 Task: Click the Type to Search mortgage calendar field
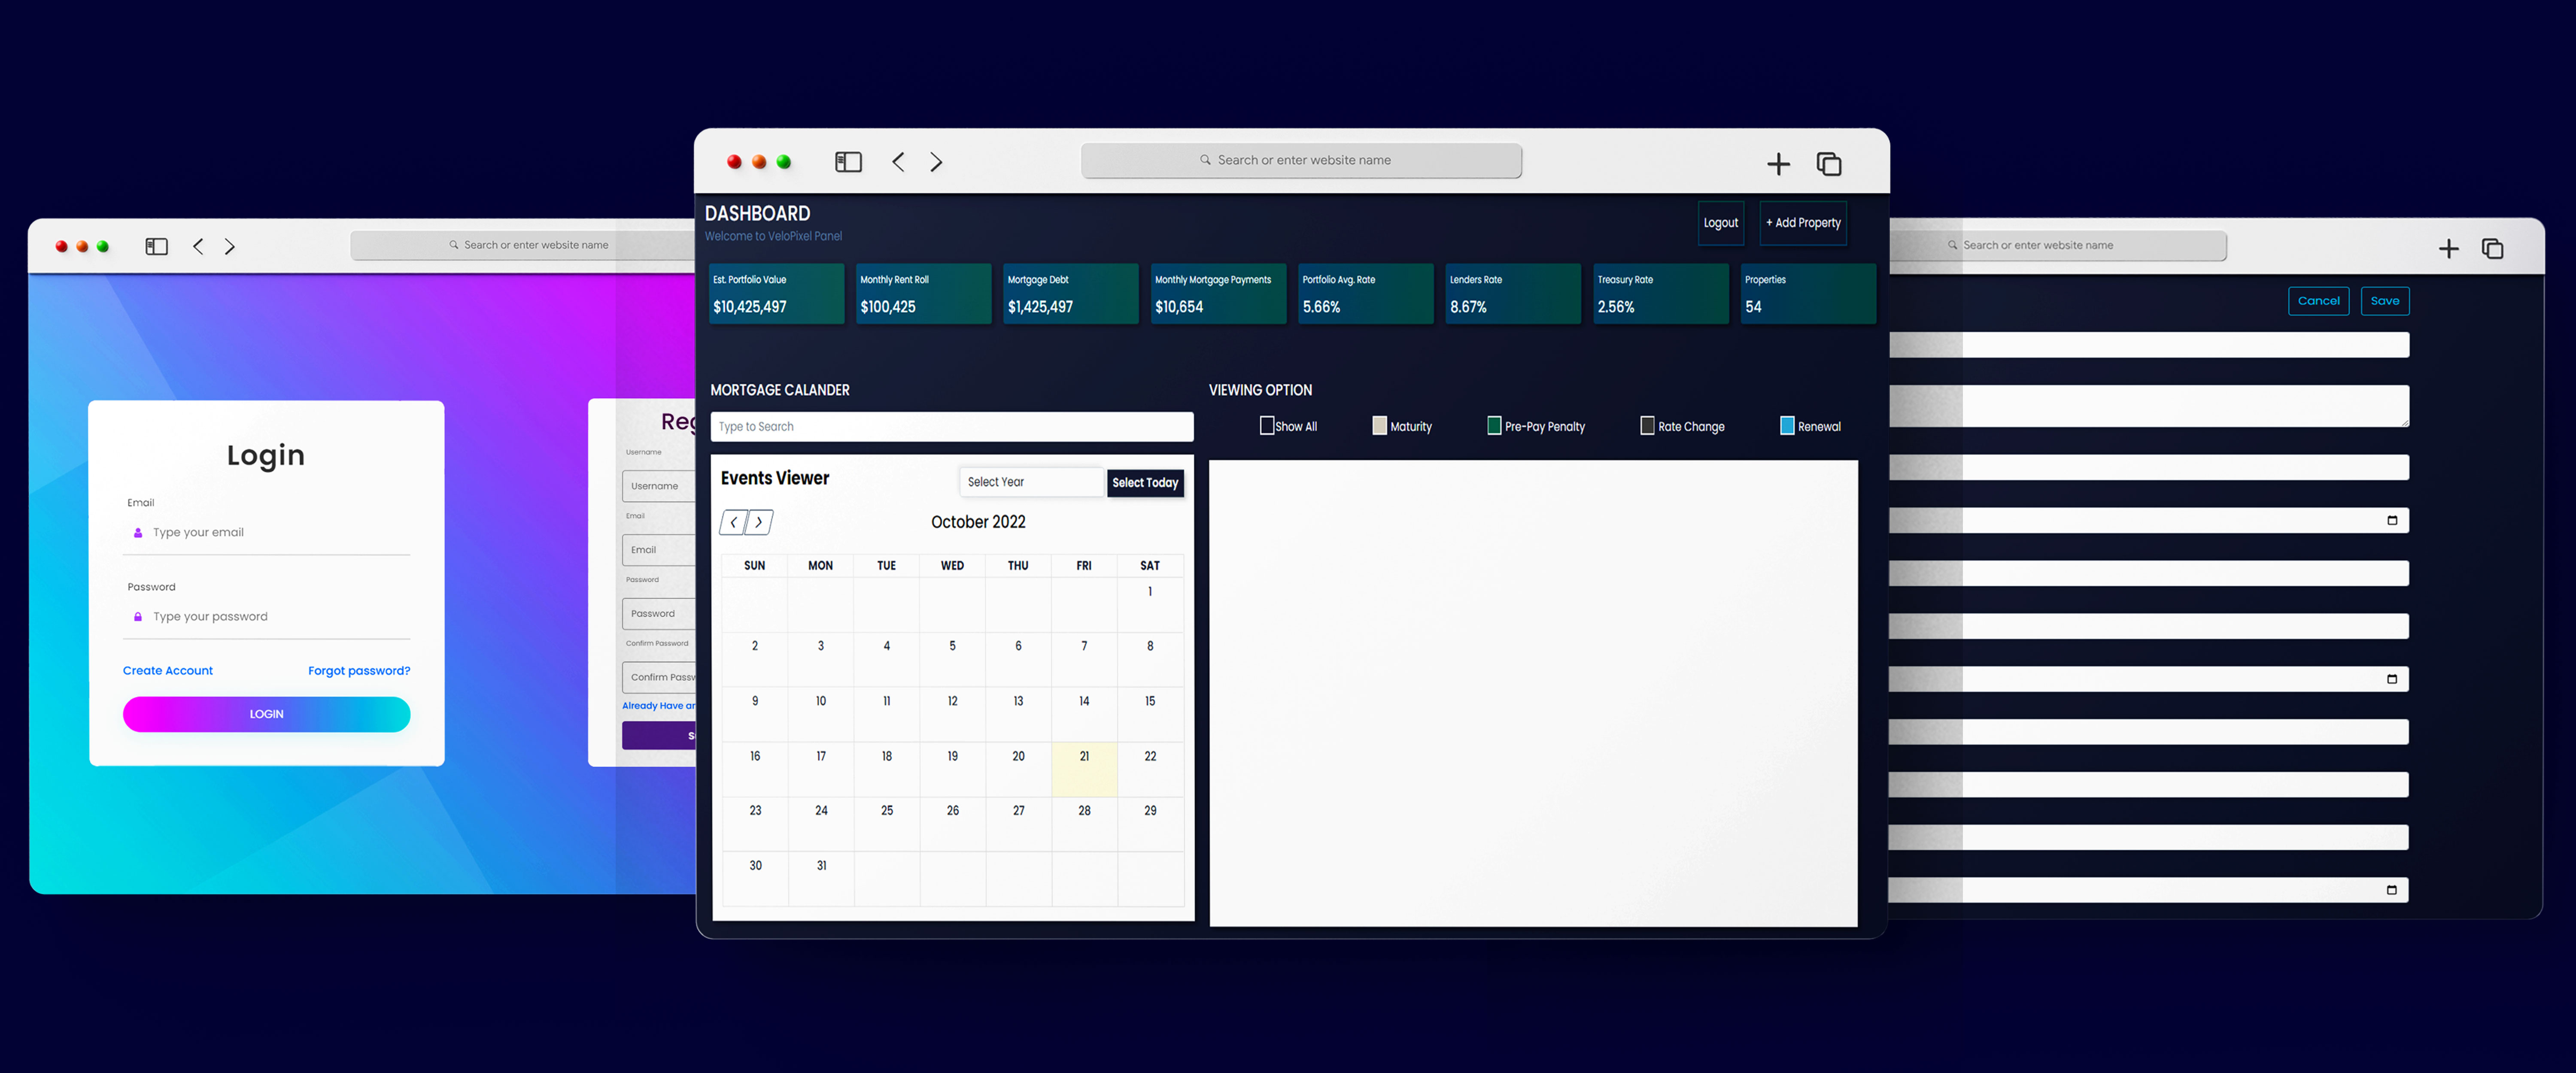(x=951, y=427)
